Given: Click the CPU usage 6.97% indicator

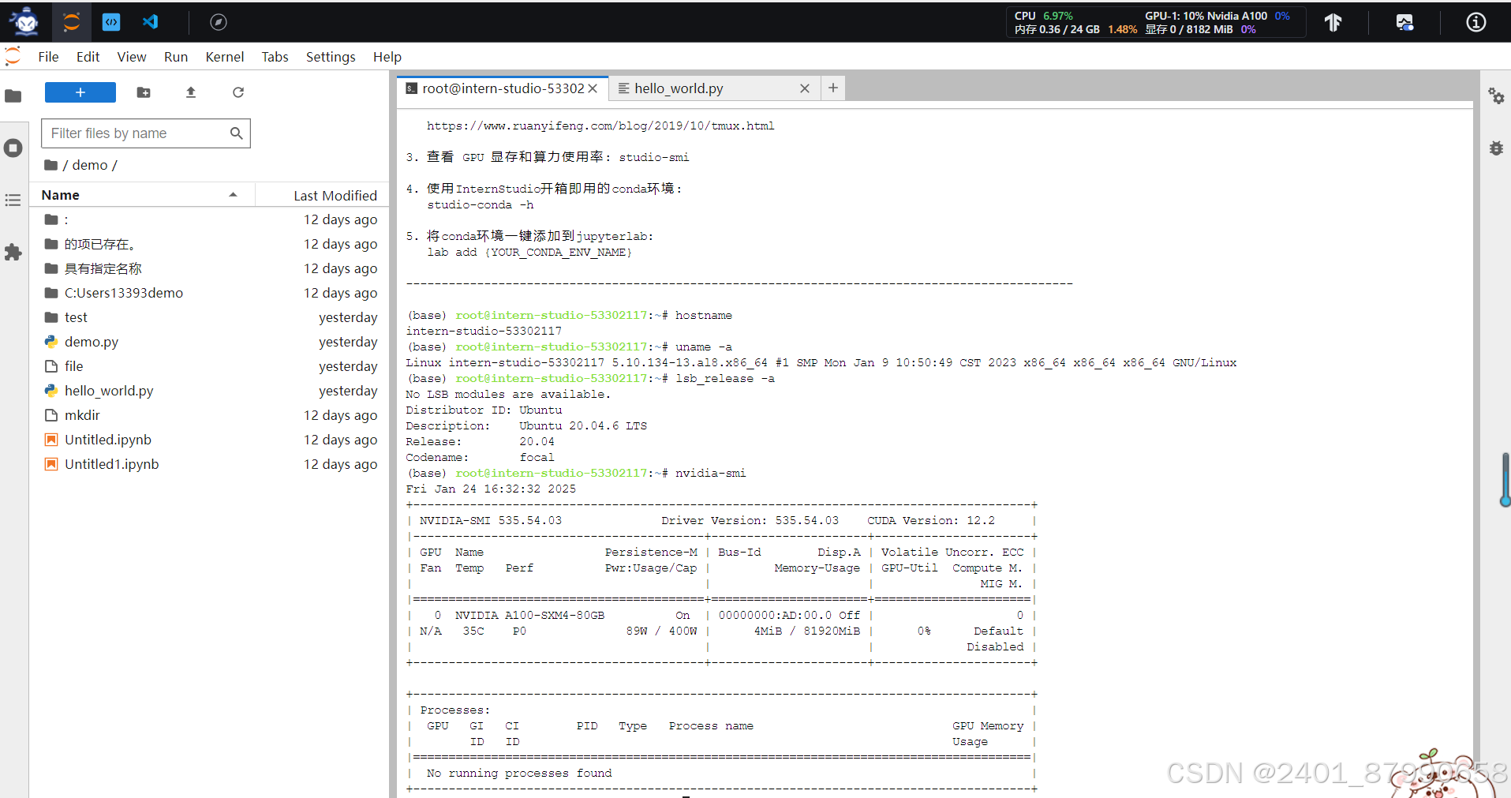Looking at the screenshot, I should (x=1043, y=16).
